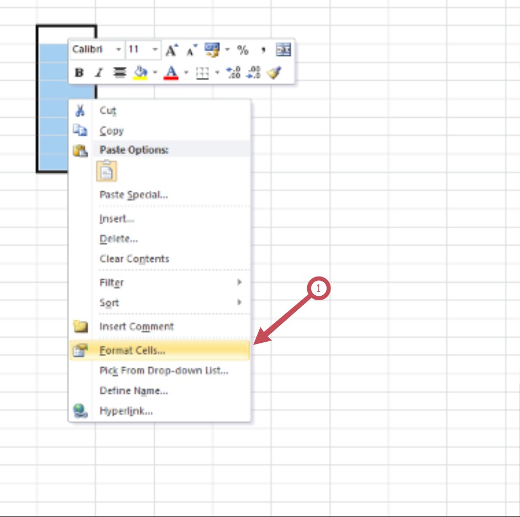The image size is (520, 517).
Task: Choose Format Cells from context menu
Action: [x=132, y=350]
